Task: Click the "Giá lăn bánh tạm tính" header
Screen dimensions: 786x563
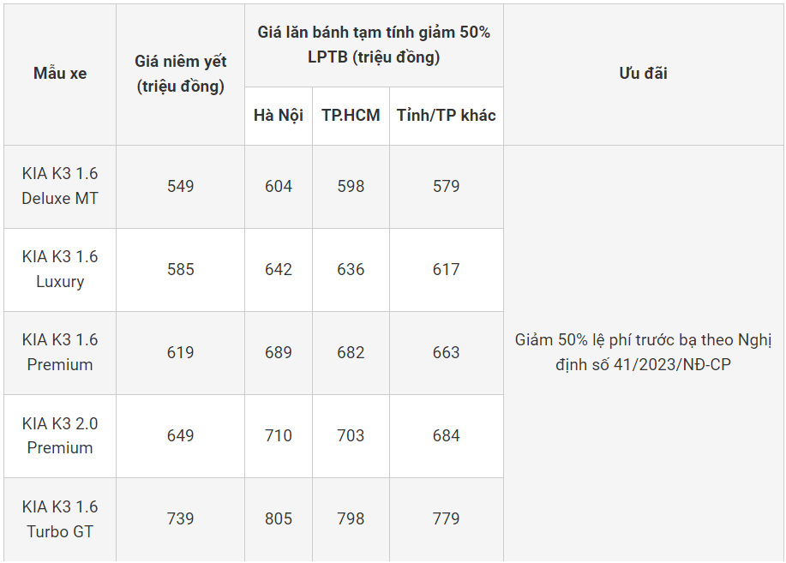Action: click(x=374, y=45)
